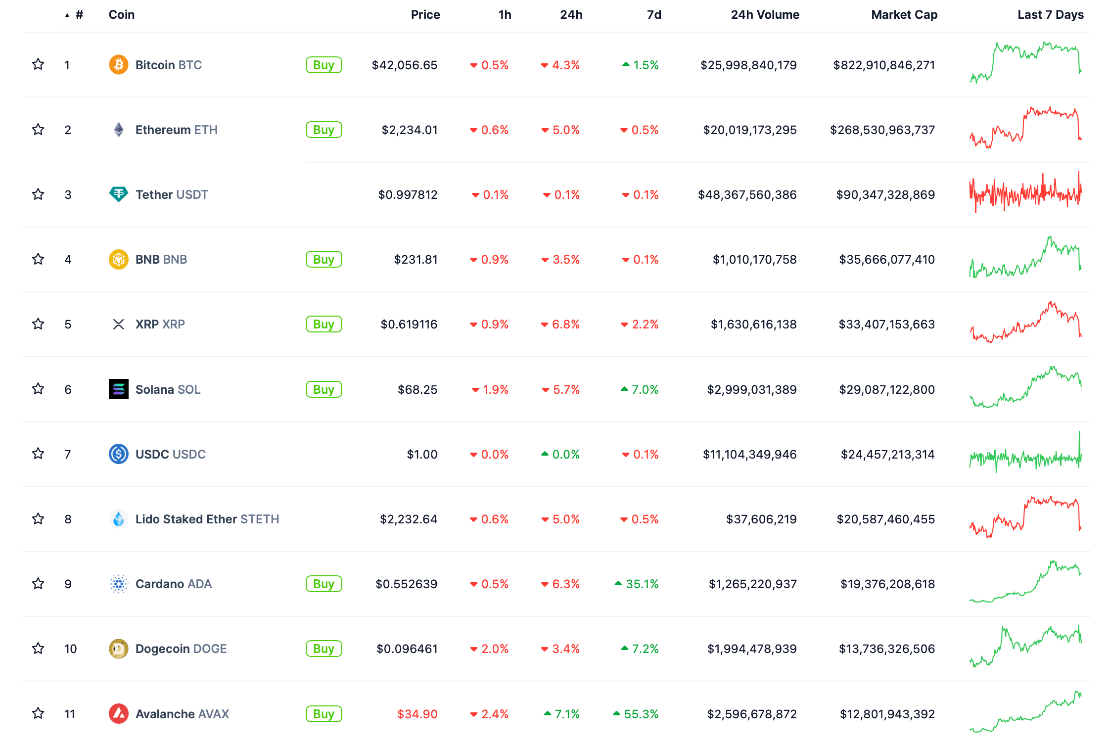Click the Solana logo icon

[118, 389]
